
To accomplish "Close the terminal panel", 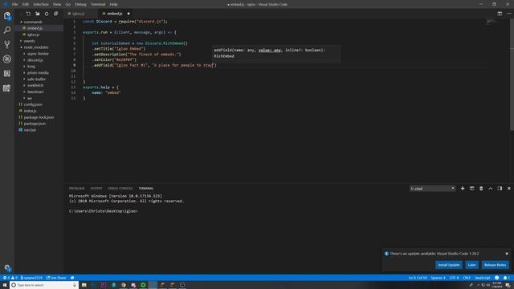I will pyautogui.click(x=508, y=189).
